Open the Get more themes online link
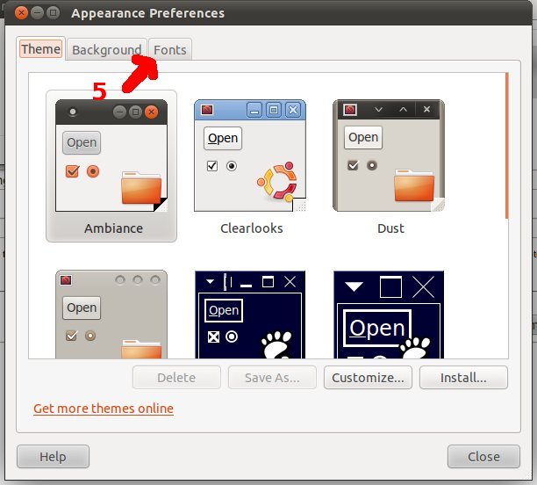The height and width of the screenshot is (485, 537). click(104, 409)
